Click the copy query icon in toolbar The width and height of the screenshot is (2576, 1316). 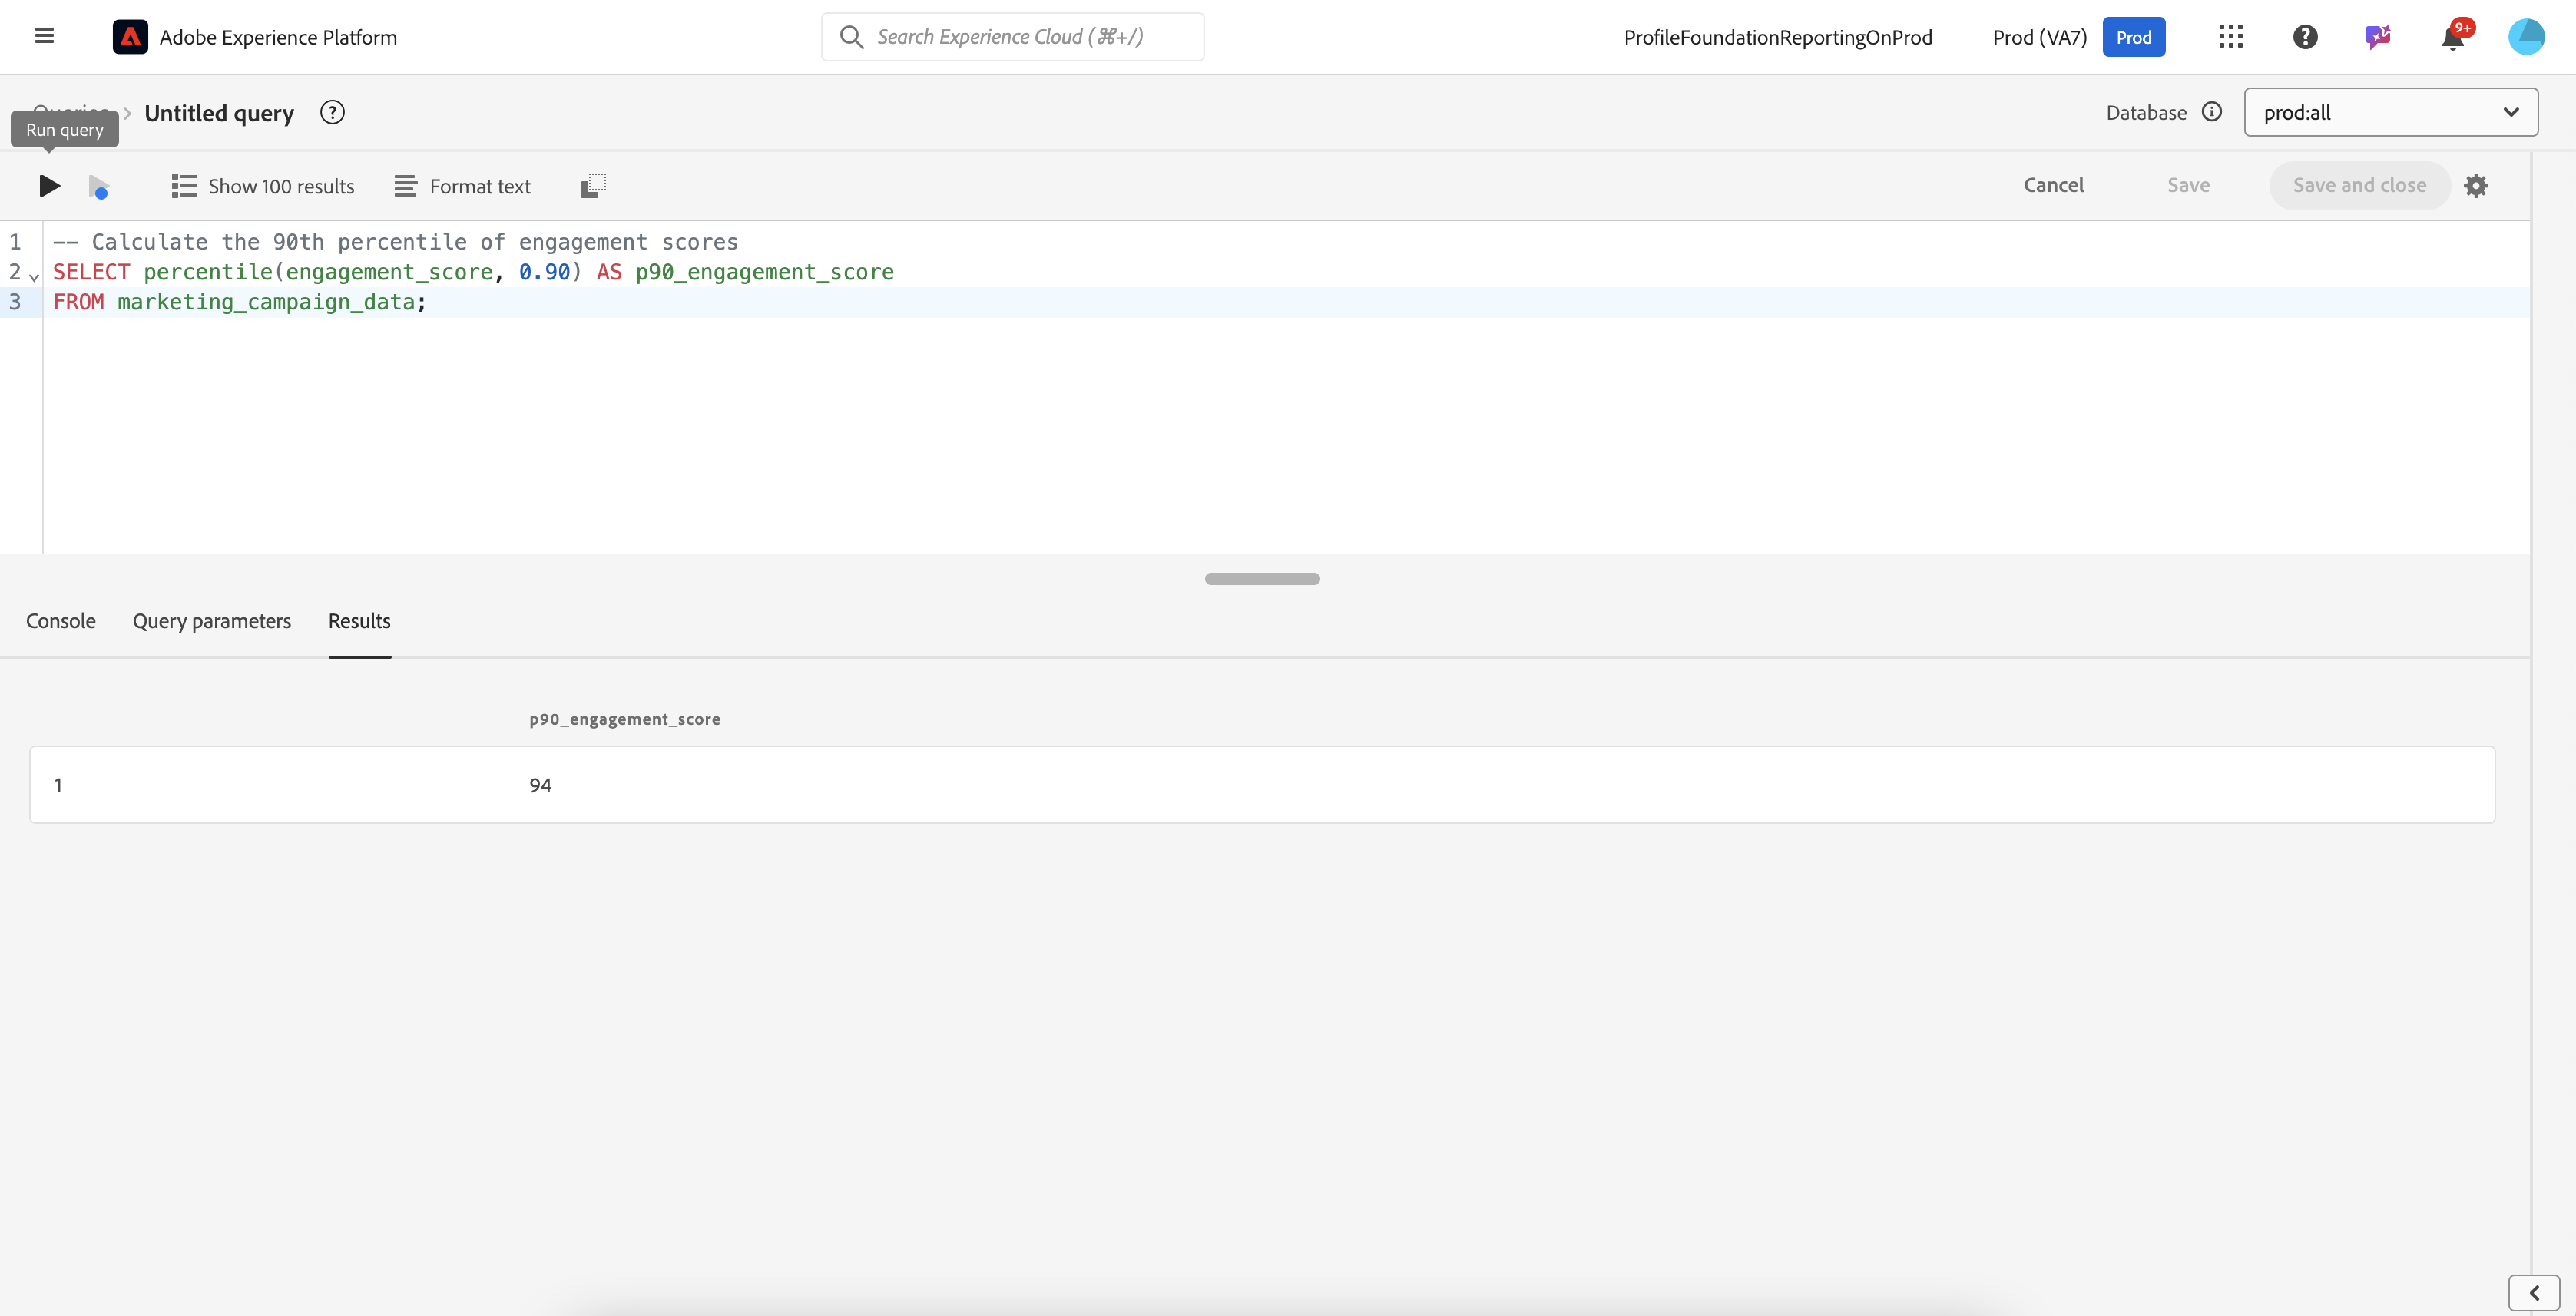click(593, 186)
